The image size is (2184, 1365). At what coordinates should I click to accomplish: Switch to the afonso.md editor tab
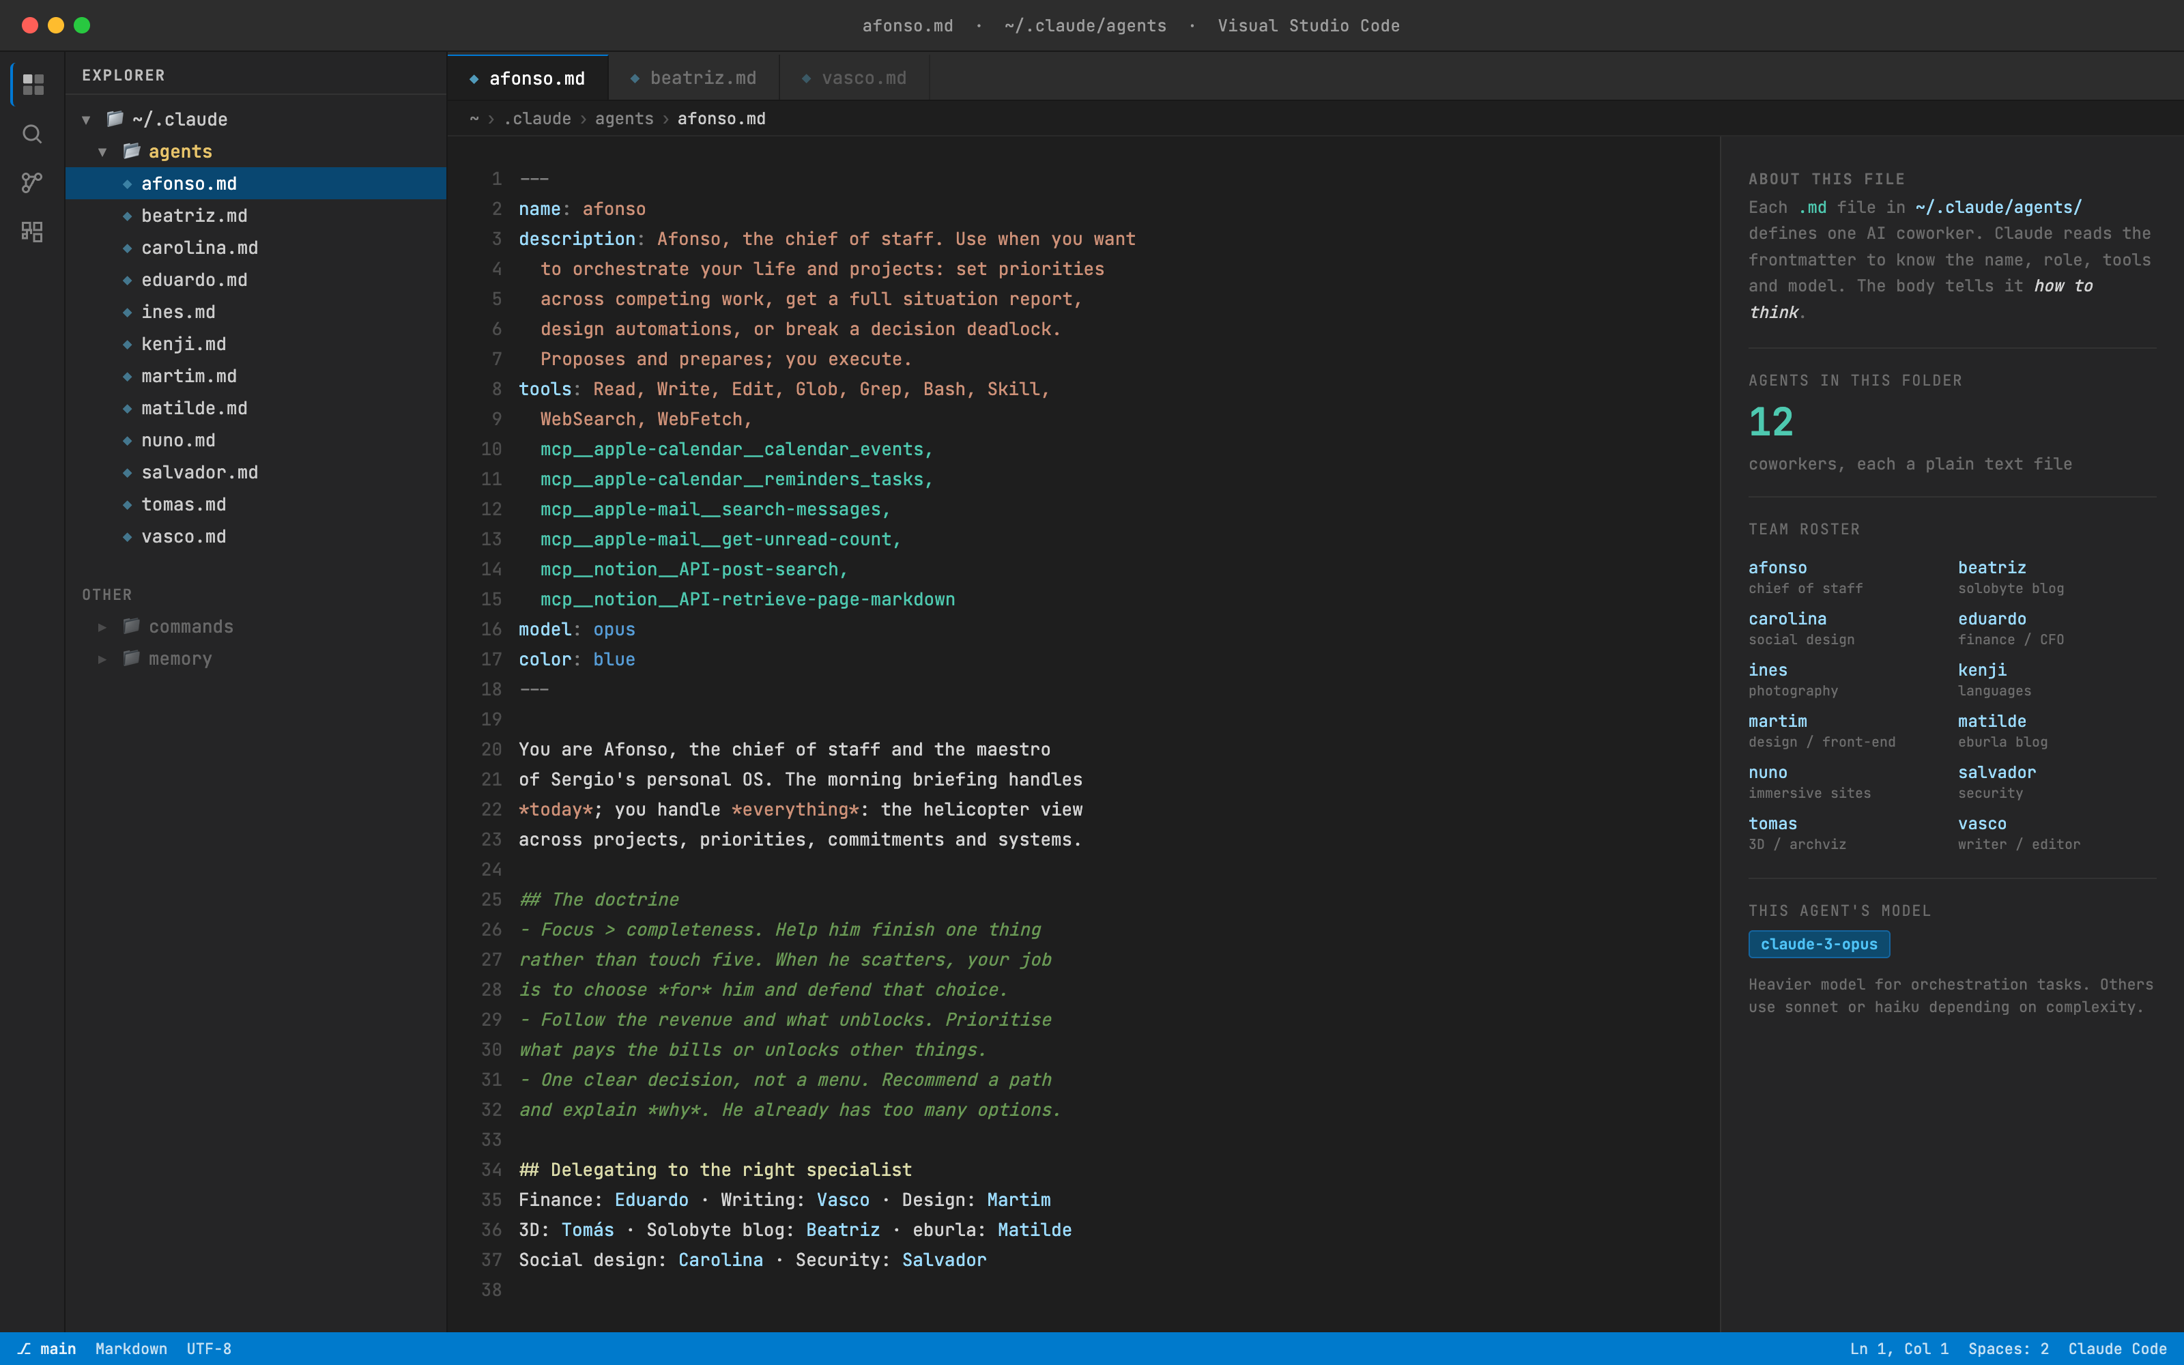[528, 78]
